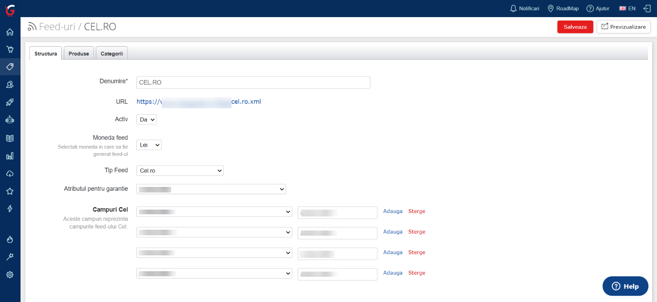
Task: Open Ajutor help menu
Action: (x=598, y=9)
